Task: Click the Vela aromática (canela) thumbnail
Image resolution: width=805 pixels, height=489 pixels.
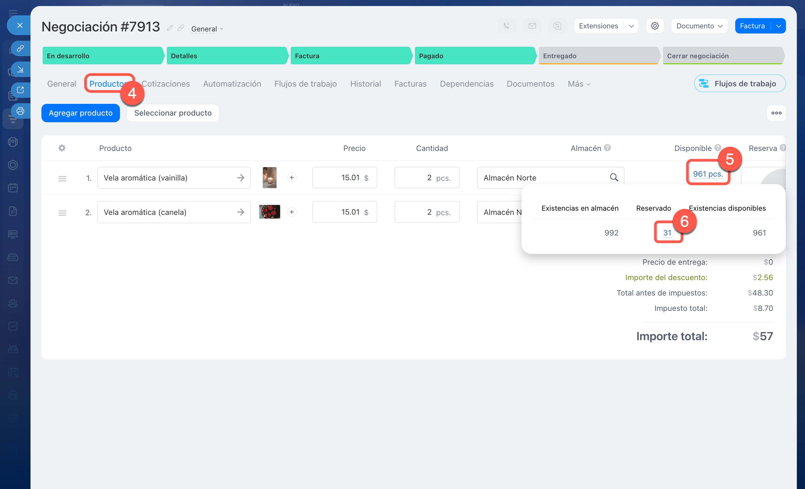Action: pyautogui.click(x=269, y=212)
